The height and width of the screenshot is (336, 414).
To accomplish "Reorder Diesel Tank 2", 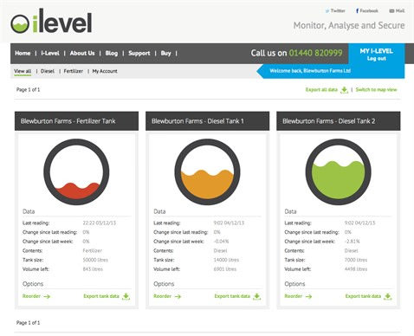I will coord(294,296).
